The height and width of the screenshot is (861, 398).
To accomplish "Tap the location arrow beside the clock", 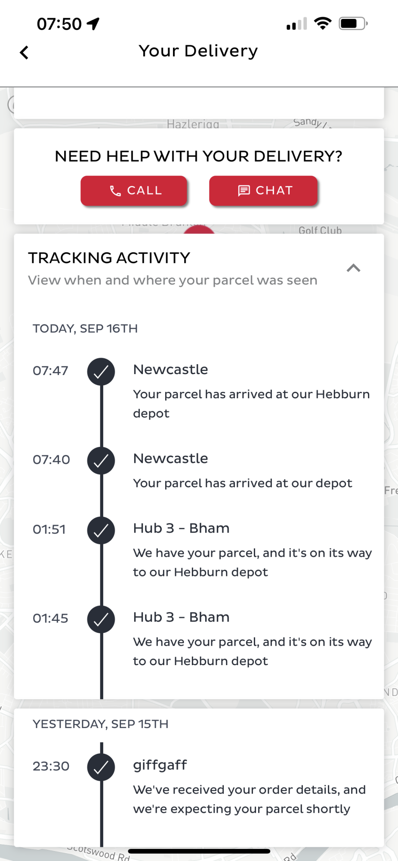I will [93, 24].
